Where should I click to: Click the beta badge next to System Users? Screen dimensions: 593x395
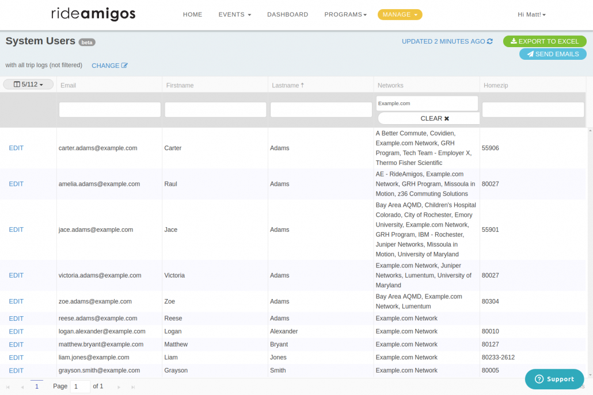click(87, 43)
